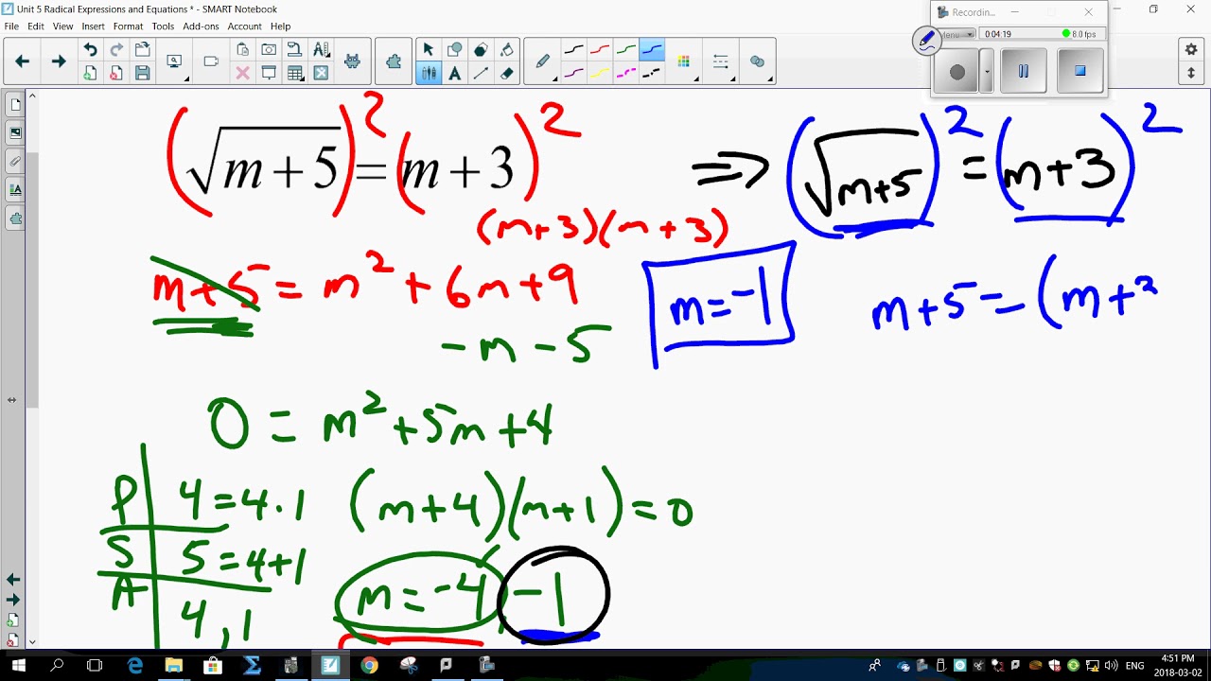Image resolution: width=1211 pixels, height=681 pixels.
Task: Open Microsoft Edge from taskbar
Action: [135, 666]
